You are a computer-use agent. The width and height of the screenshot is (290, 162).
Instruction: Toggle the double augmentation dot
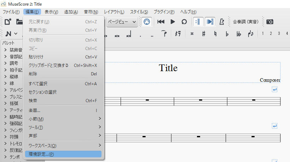[x=152, y=36]
